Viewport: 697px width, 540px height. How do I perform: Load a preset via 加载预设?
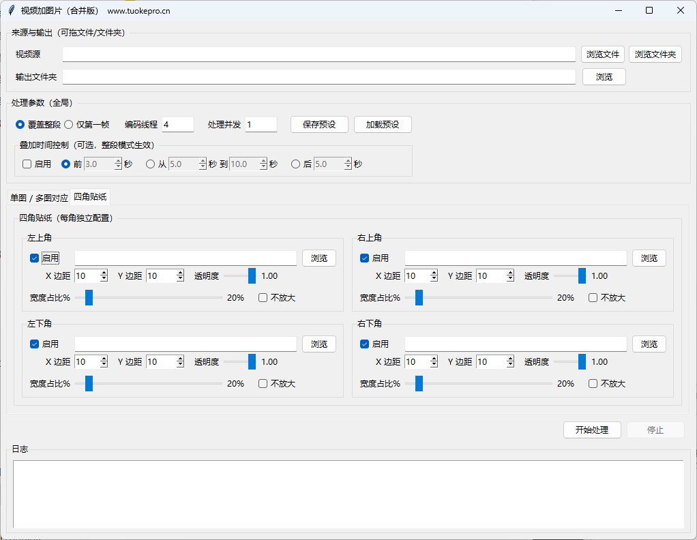383,124
